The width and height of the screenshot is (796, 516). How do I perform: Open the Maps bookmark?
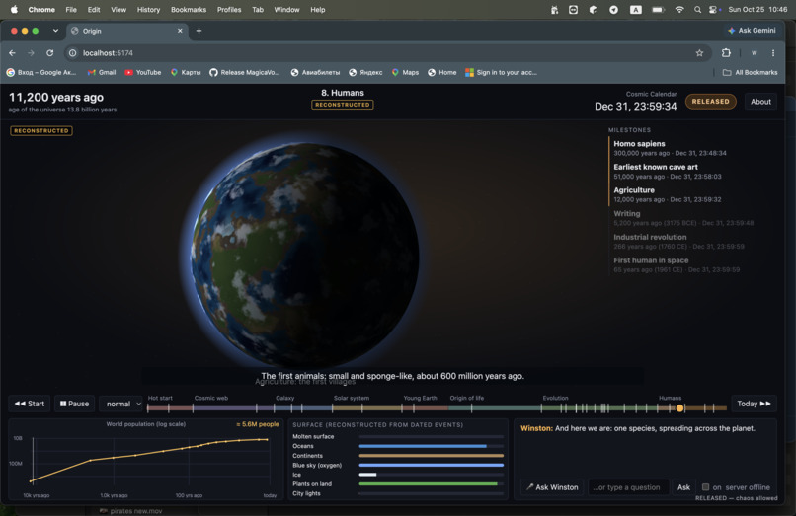click(x=405, y=73)
